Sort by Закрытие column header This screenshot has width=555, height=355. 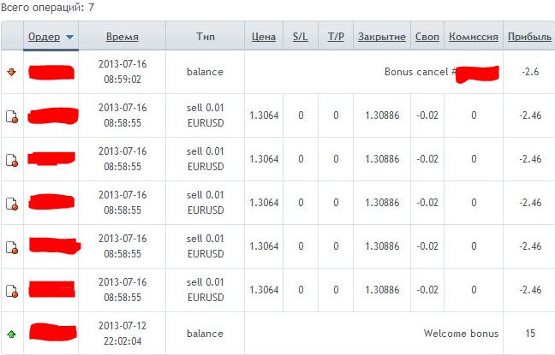click(x=382, y=37)
